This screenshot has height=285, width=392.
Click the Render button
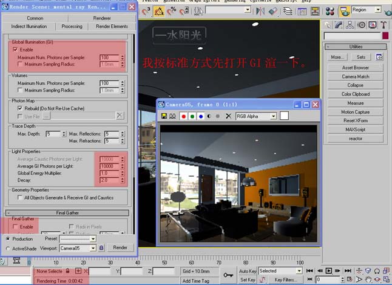(120, 247)
